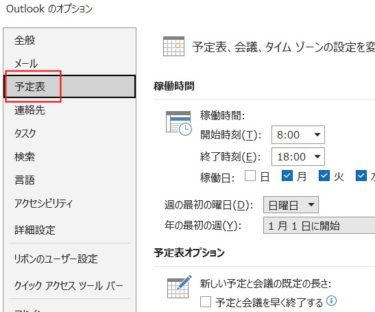
Task: Click the Outlook のオプション dialog title
Action: pyautogui.click(x=49, y=9)
